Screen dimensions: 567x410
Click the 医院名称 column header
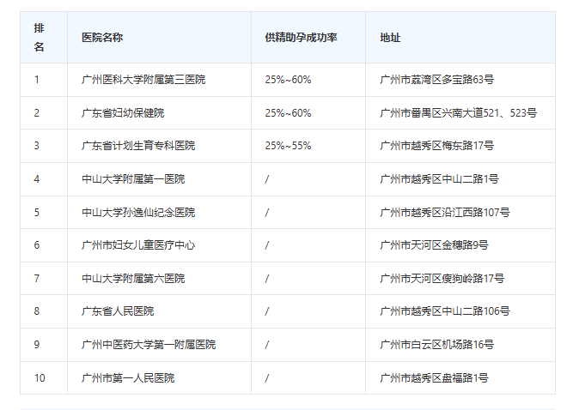(101, 38)
